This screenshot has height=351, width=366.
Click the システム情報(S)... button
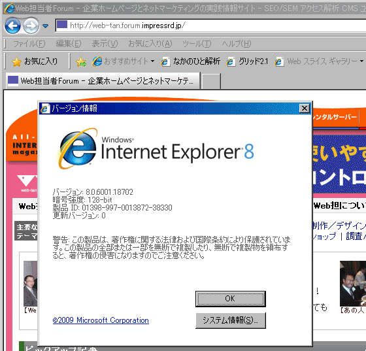coord(230,320)
